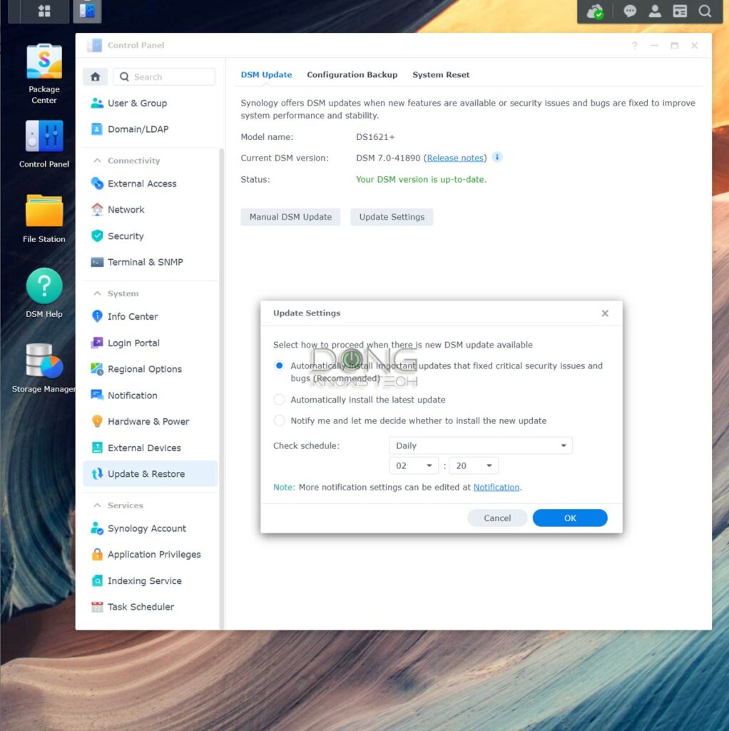Open Control Panel help question mark
Screen dimensions: 729x731
pyautogui.click(x=634, y=45)
